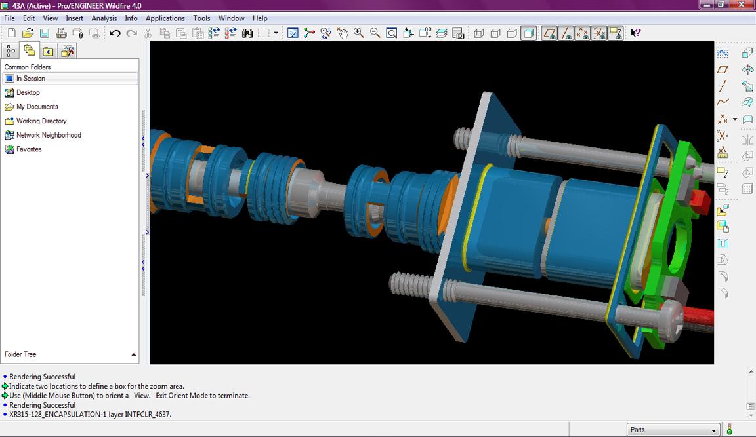Toggle coordinate systems visibility

point(598,33)
